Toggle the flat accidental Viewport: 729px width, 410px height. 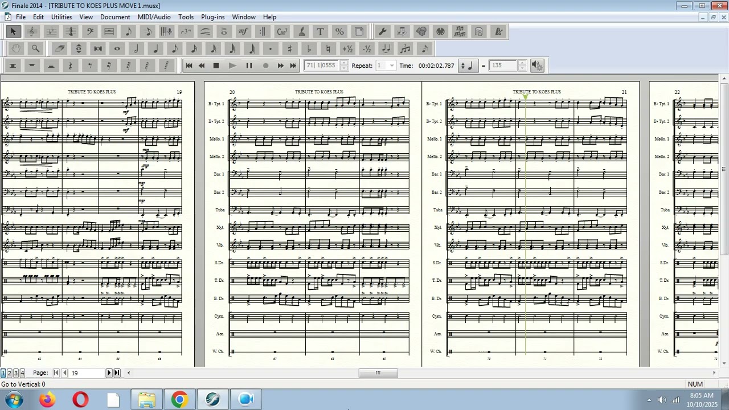309,48
